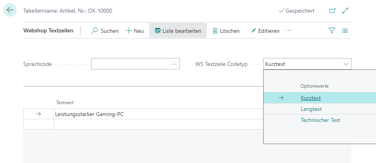Expand page to full width icon
Viewport: 376px width, 163px height.
(345, 11)
